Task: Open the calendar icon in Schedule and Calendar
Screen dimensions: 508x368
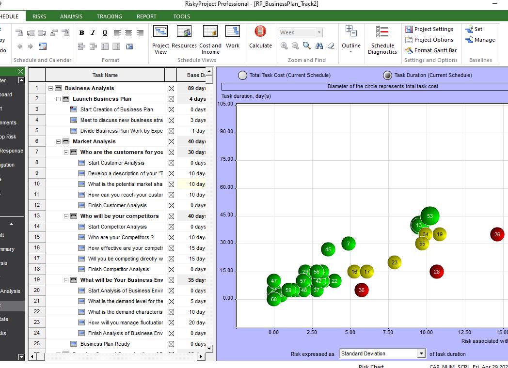Action: [x=43, y=46]
